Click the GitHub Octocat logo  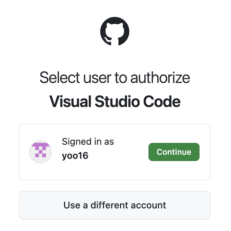pos(115,31)
